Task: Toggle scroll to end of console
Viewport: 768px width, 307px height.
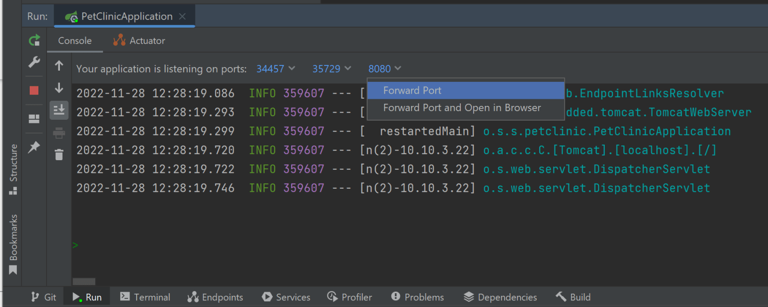Action: click(x=59, y=110)
